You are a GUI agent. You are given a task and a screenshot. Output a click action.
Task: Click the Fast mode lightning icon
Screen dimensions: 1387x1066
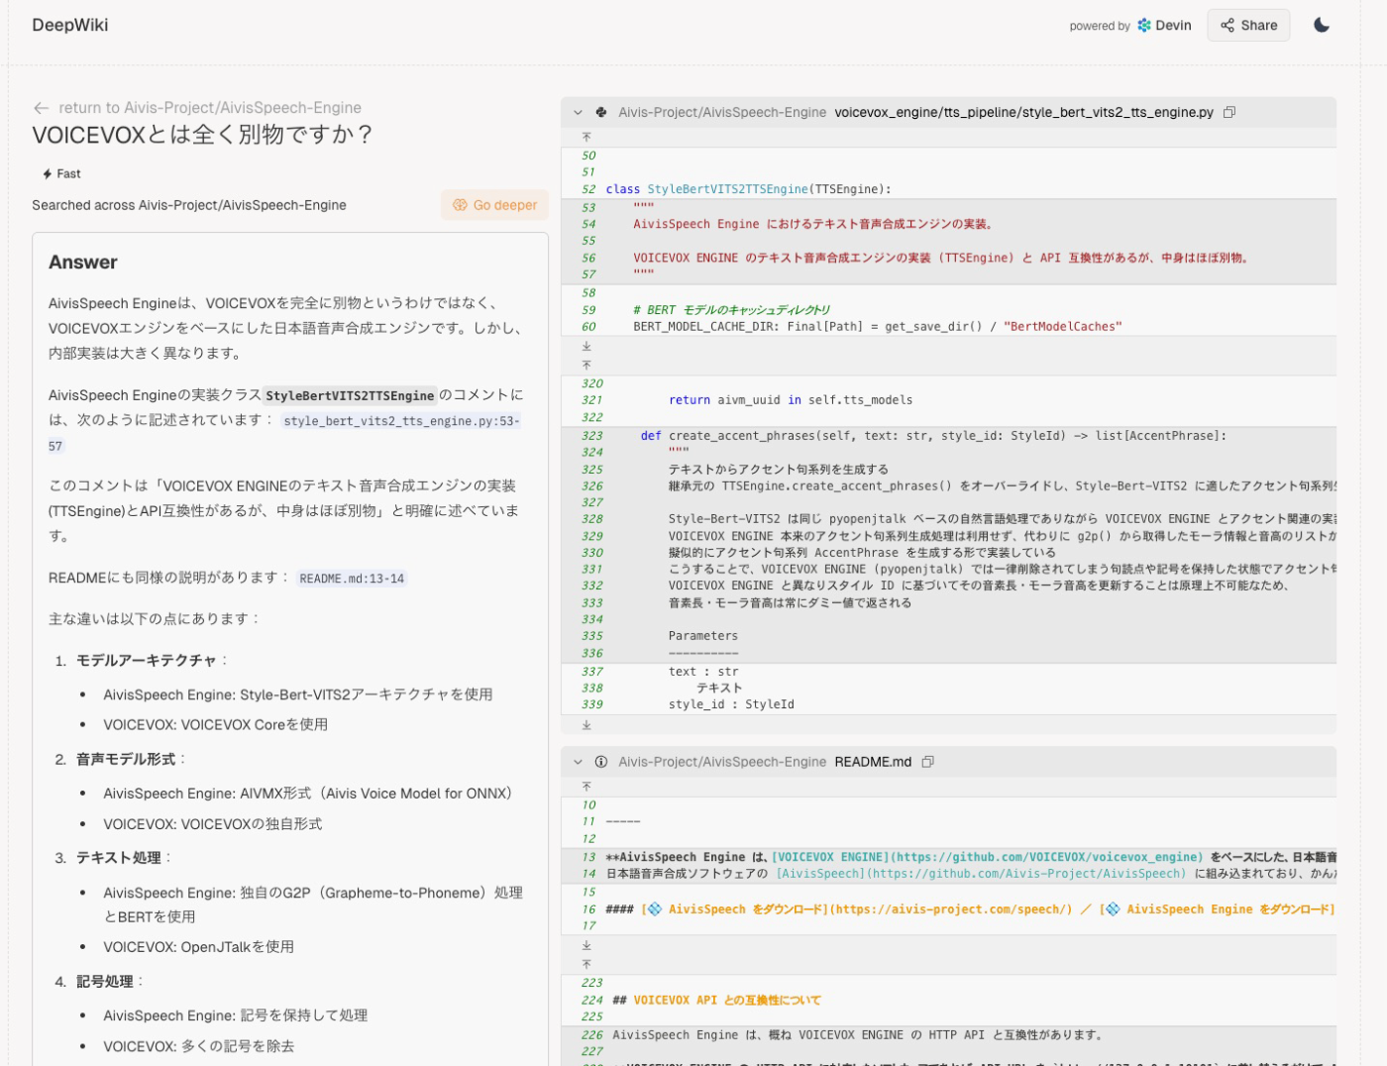pos(47,173)
